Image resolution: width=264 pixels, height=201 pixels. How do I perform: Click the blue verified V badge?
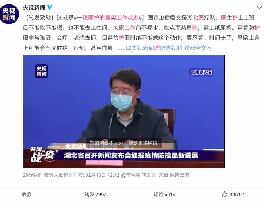click(49, 7)
